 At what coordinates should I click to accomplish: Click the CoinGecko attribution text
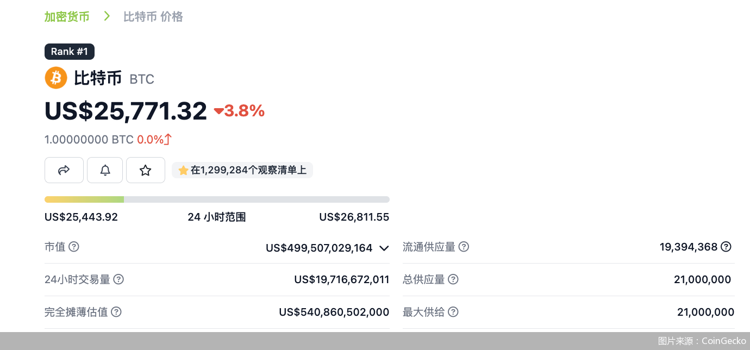click(x=701, y=341)
